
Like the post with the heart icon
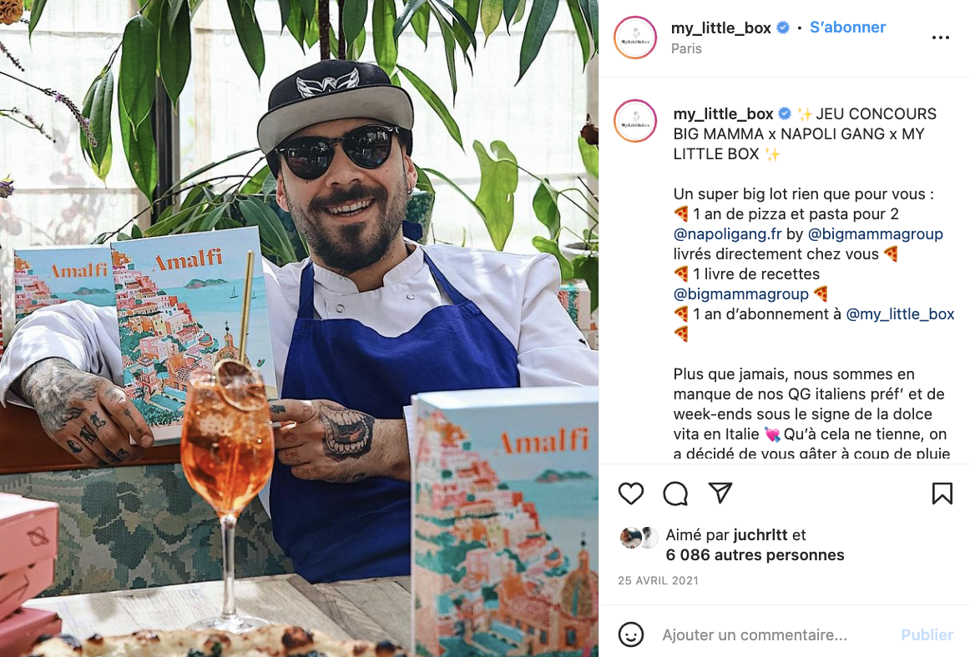(x=631, y=494)
